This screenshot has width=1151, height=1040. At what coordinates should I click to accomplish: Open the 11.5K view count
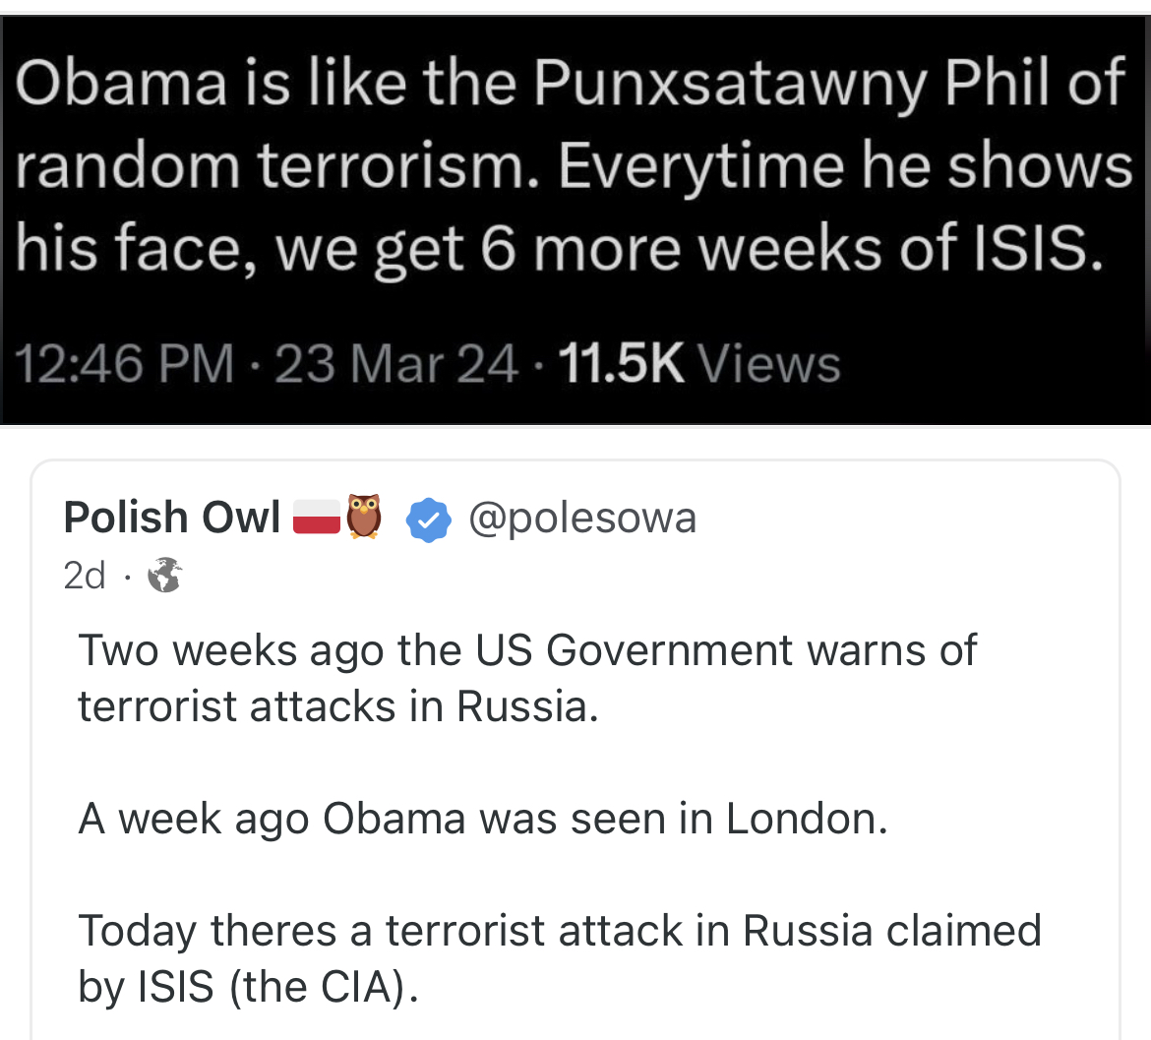[x=621, y=364]
